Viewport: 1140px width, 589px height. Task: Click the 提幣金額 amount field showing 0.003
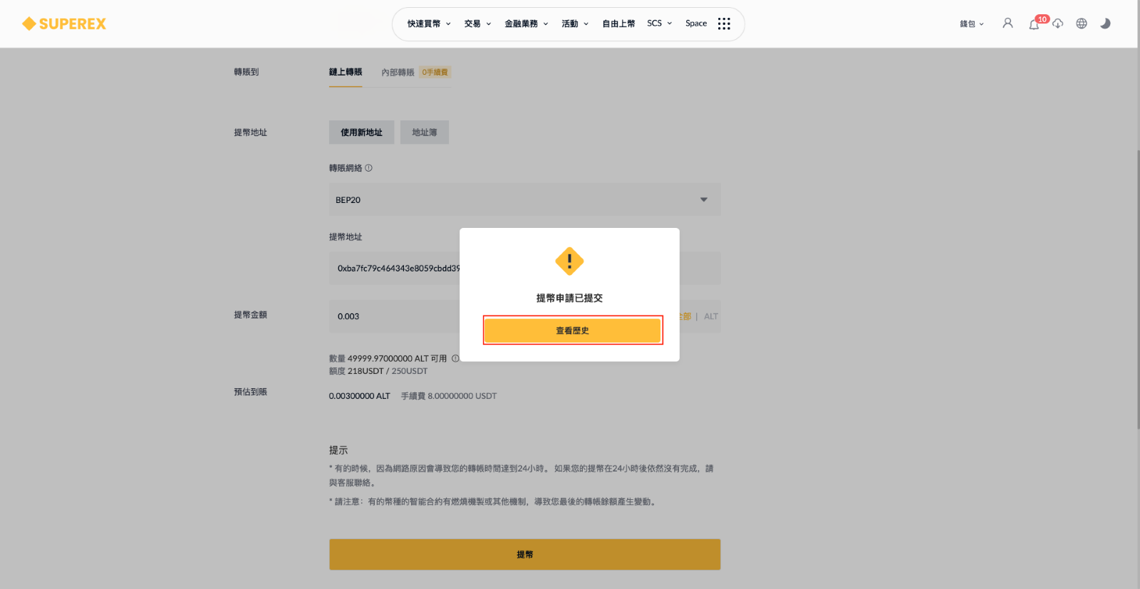click(524, 316)
